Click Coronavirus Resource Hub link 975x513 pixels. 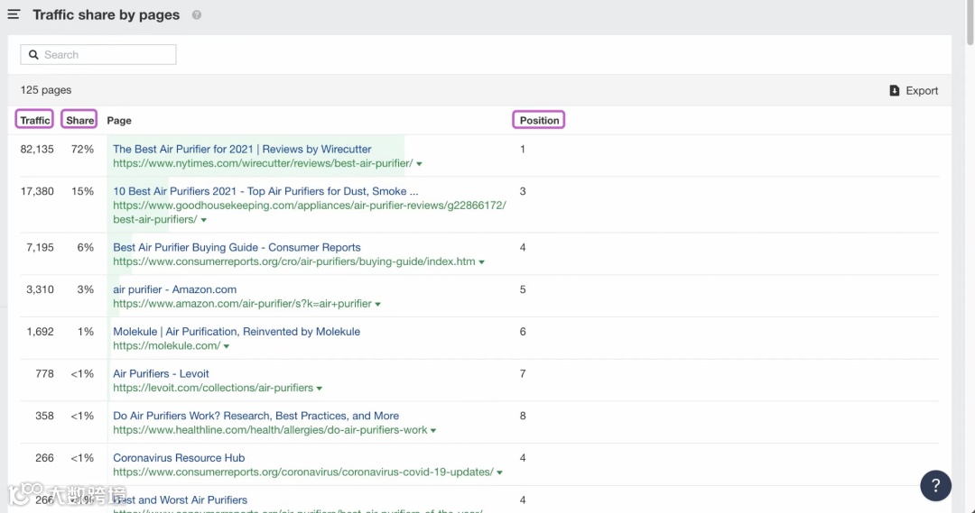point(179,458)
